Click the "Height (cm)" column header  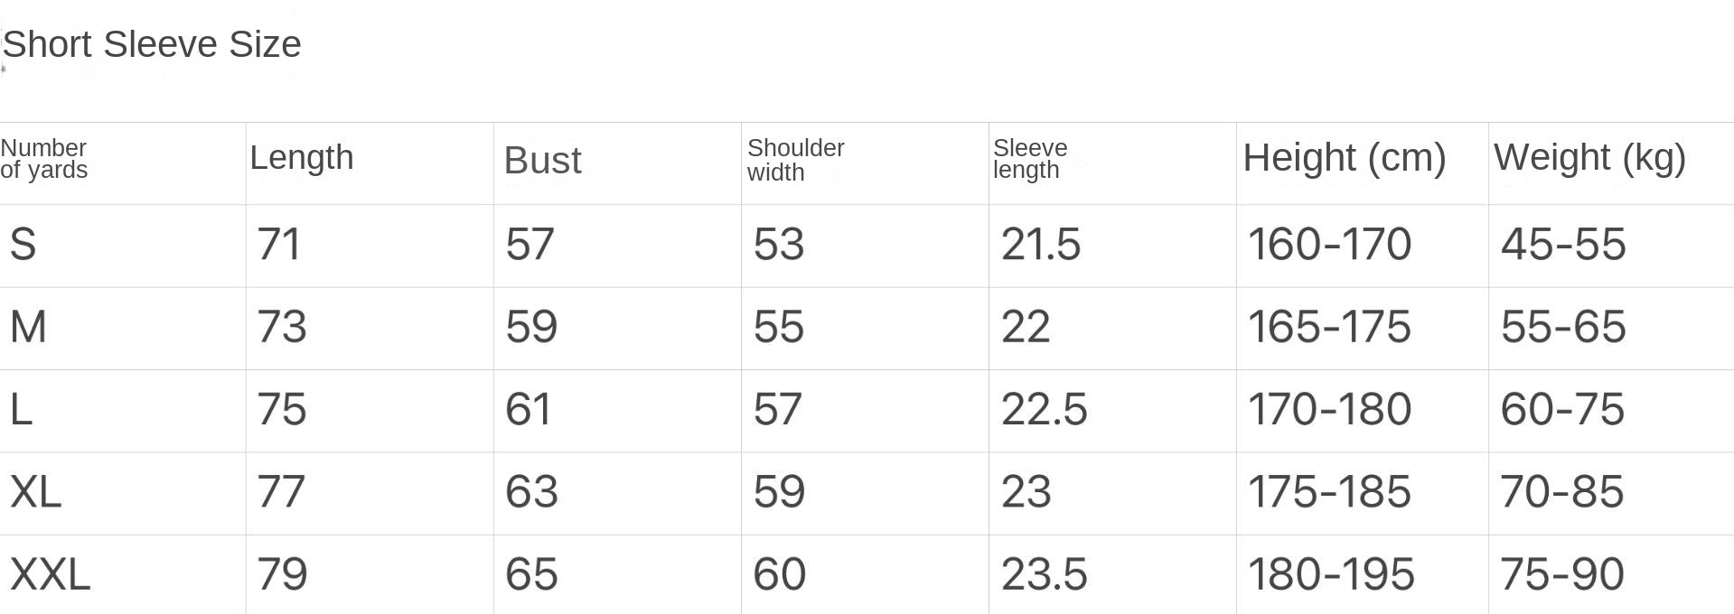[1344, 158]
